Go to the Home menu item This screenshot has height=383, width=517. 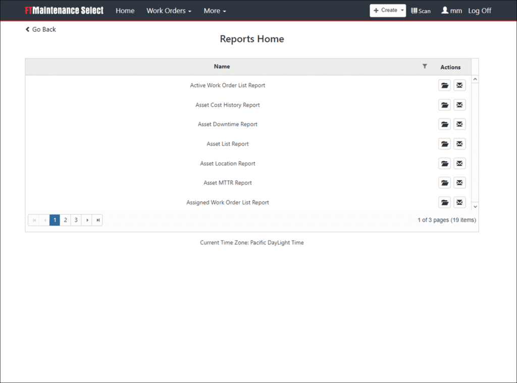click(125, 11)
